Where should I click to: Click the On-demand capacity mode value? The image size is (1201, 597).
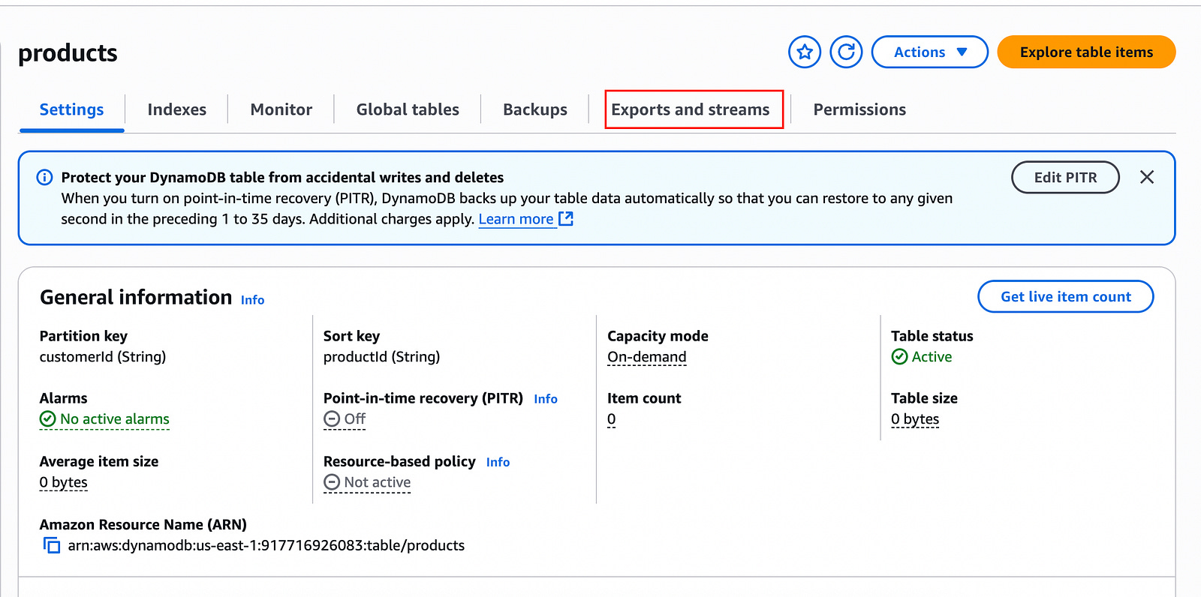pos(647,357)
